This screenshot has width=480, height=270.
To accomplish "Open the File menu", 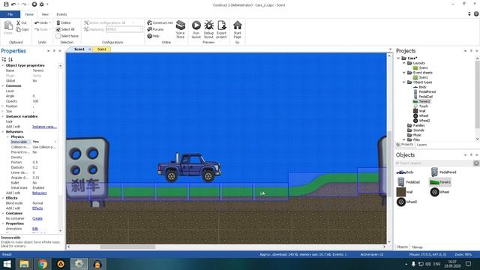I will point(10,14).
